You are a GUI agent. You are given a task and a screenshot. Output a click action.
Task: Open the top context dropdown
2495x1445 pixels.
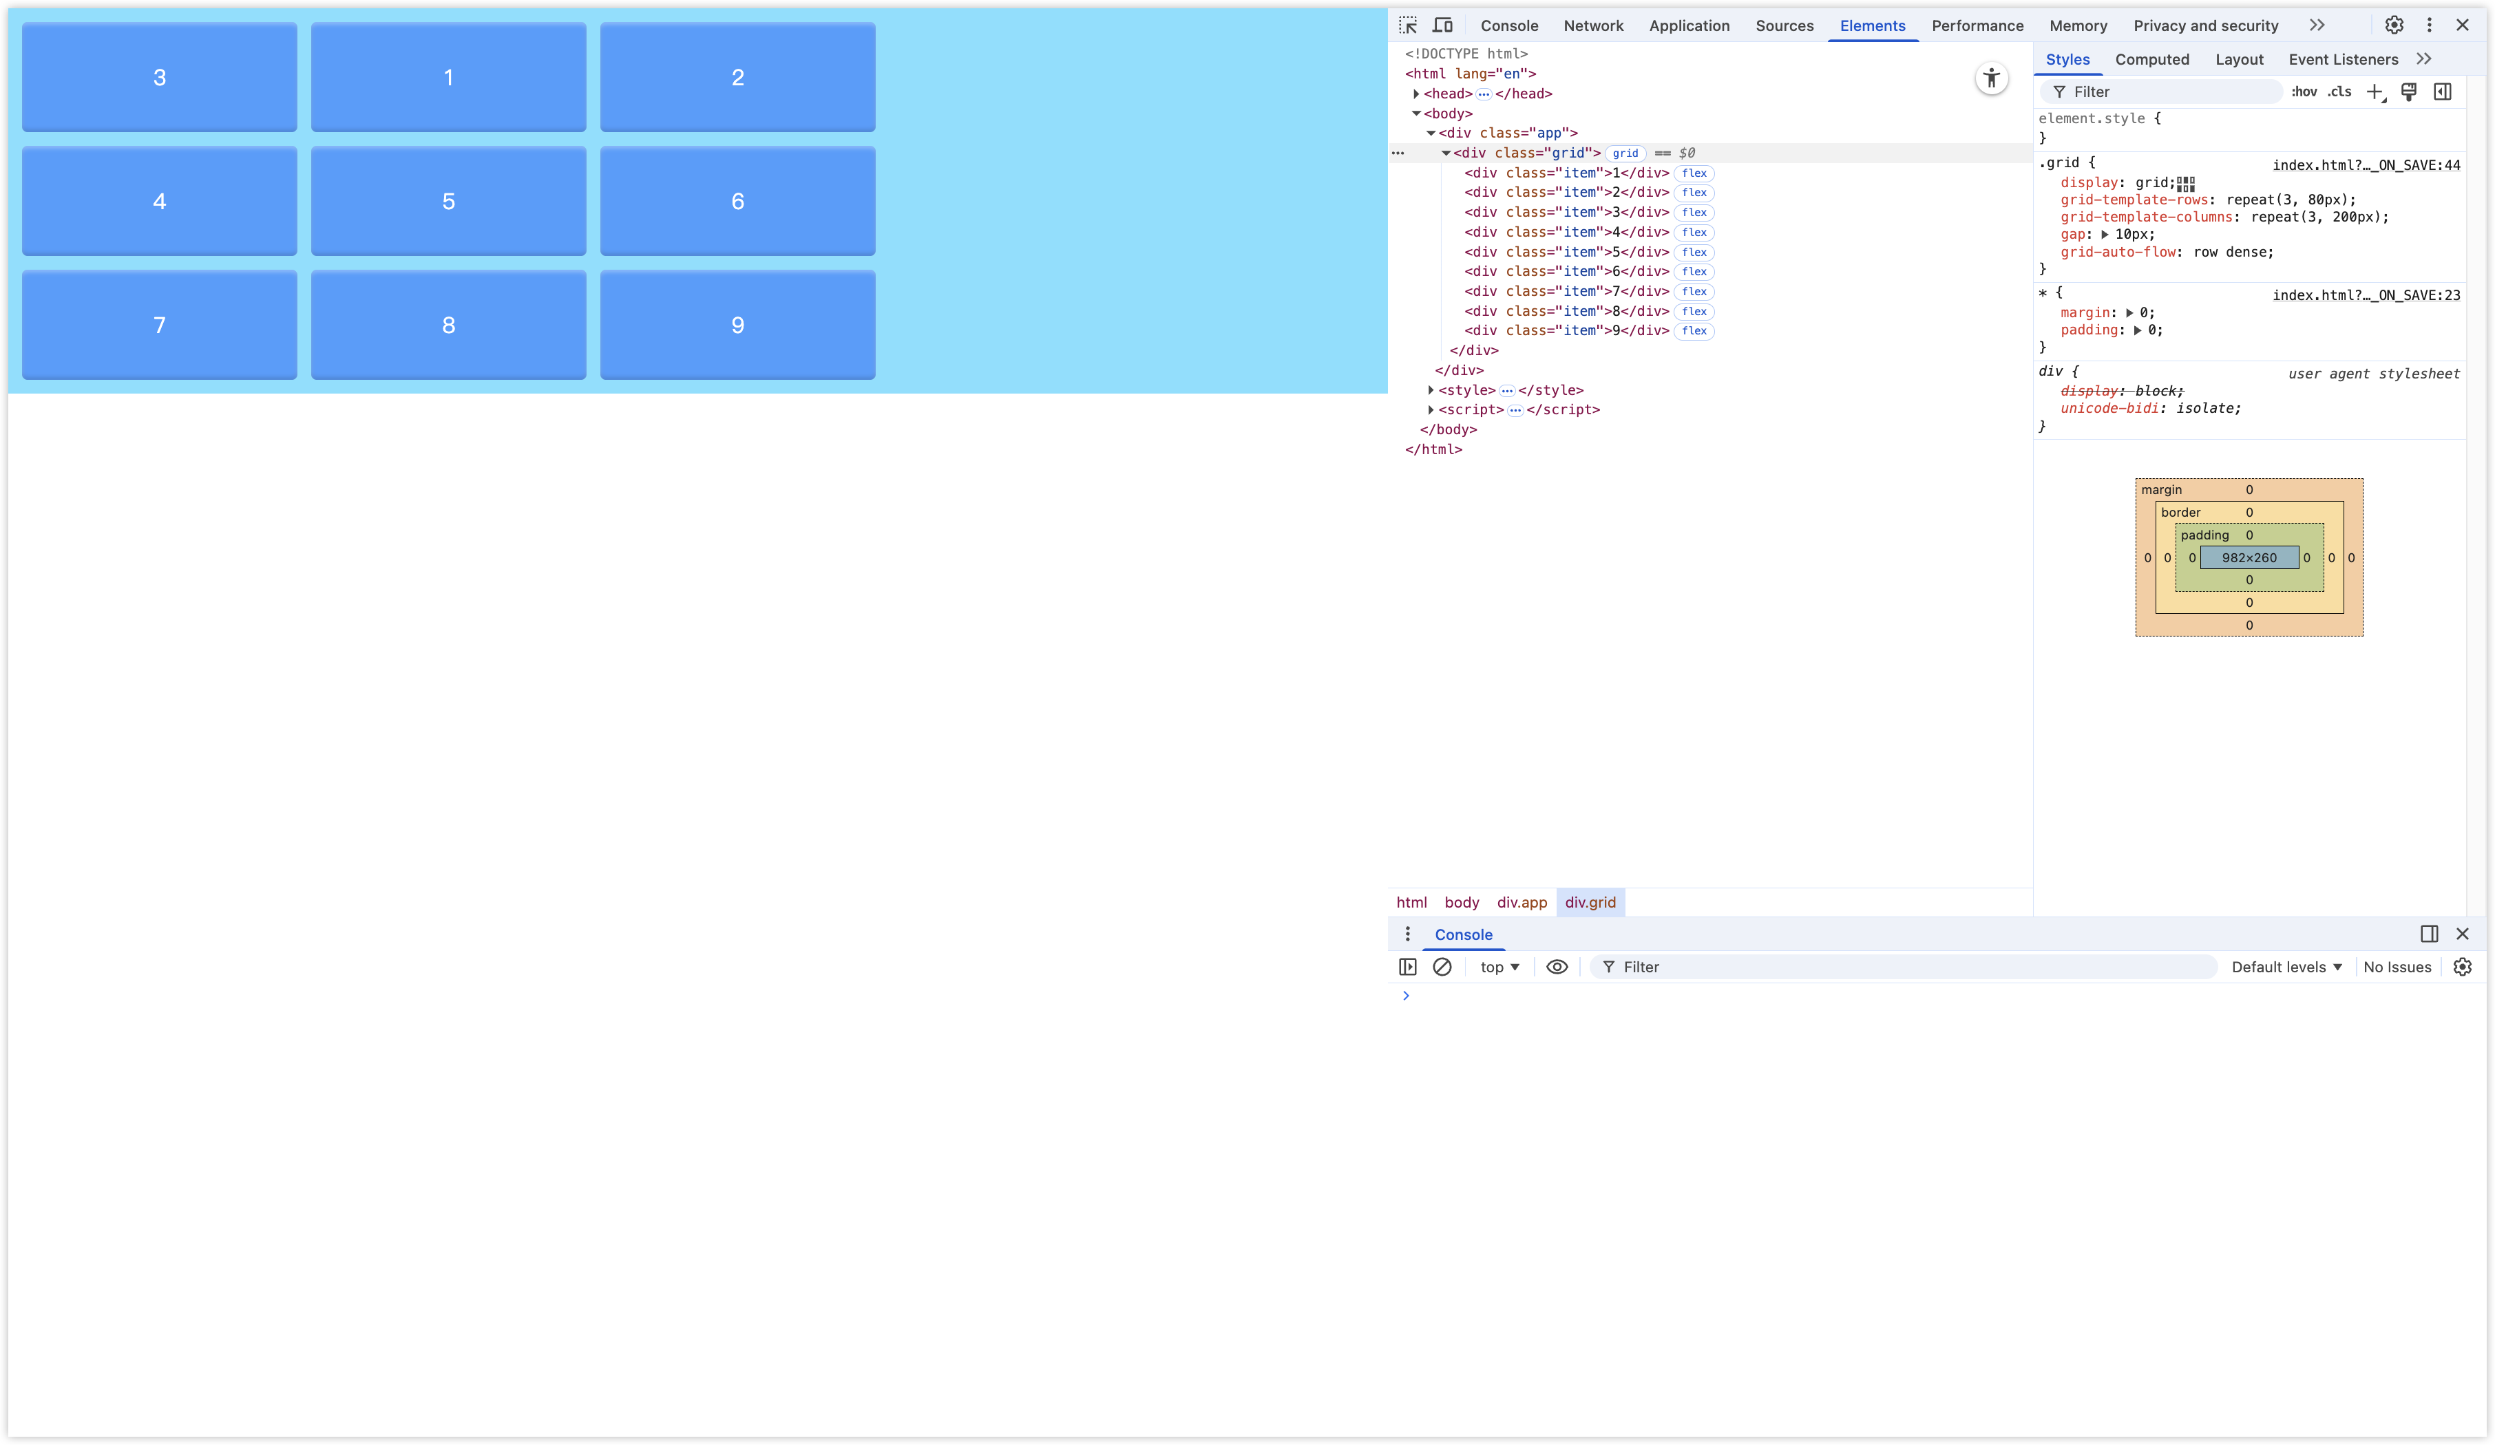click(x=1499, y=967)
